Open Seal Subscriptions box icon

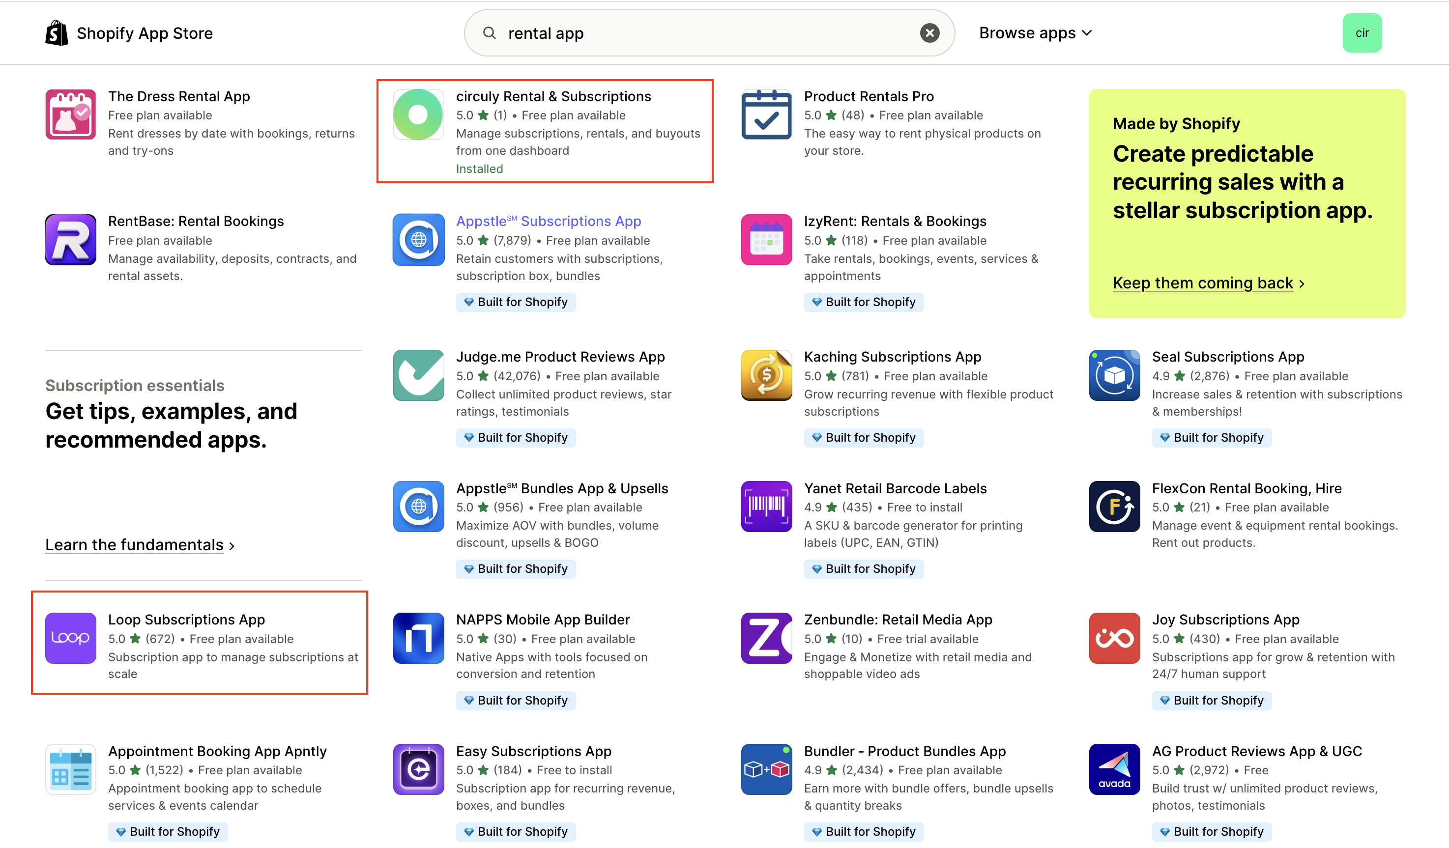click(1114, 375)
